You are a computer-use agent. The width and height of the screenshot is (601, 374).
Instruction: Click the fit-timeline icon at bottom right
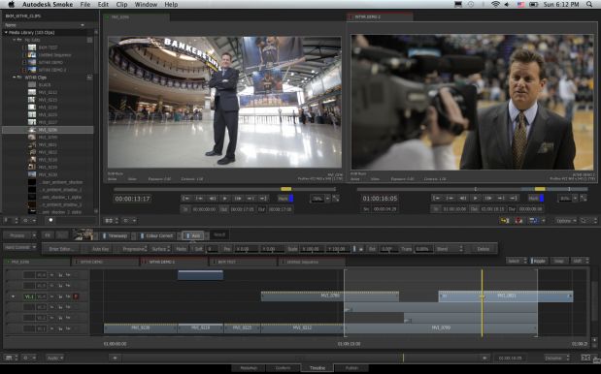585,358
